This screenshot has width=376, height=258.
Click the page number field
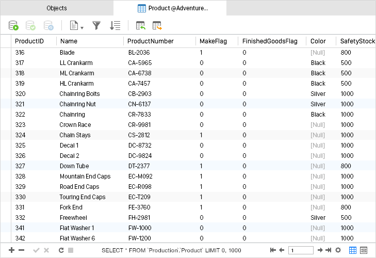(301, 250)
